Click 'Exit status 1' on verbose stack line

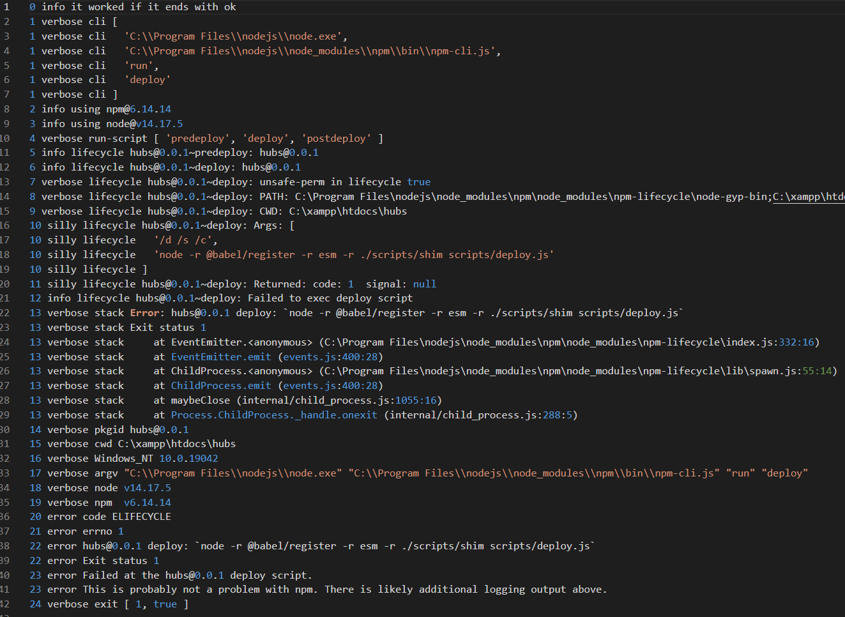[x=168, y=328]
